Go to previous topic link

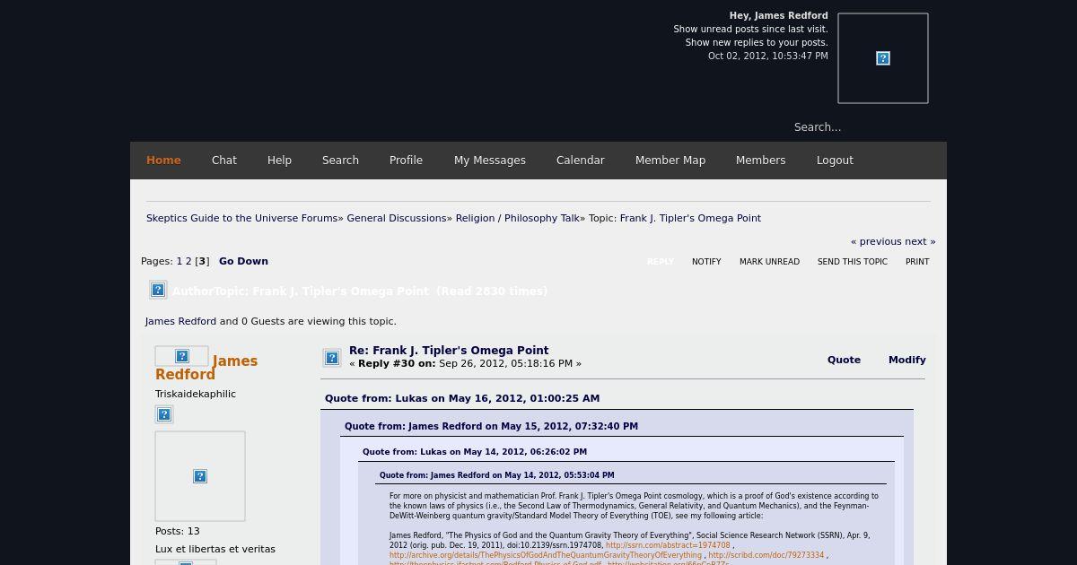tap(876, 241)
